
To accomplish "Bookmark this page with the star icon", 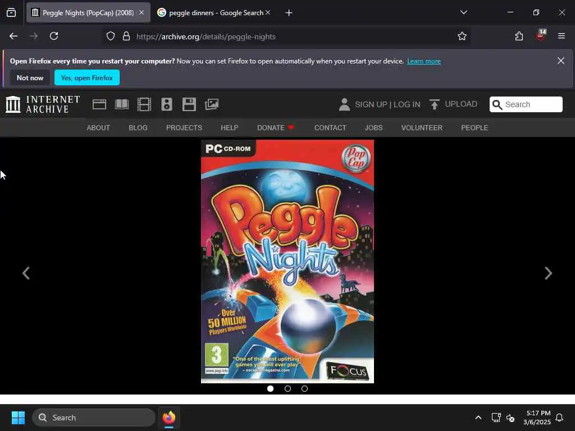I will tap(462, 36).
